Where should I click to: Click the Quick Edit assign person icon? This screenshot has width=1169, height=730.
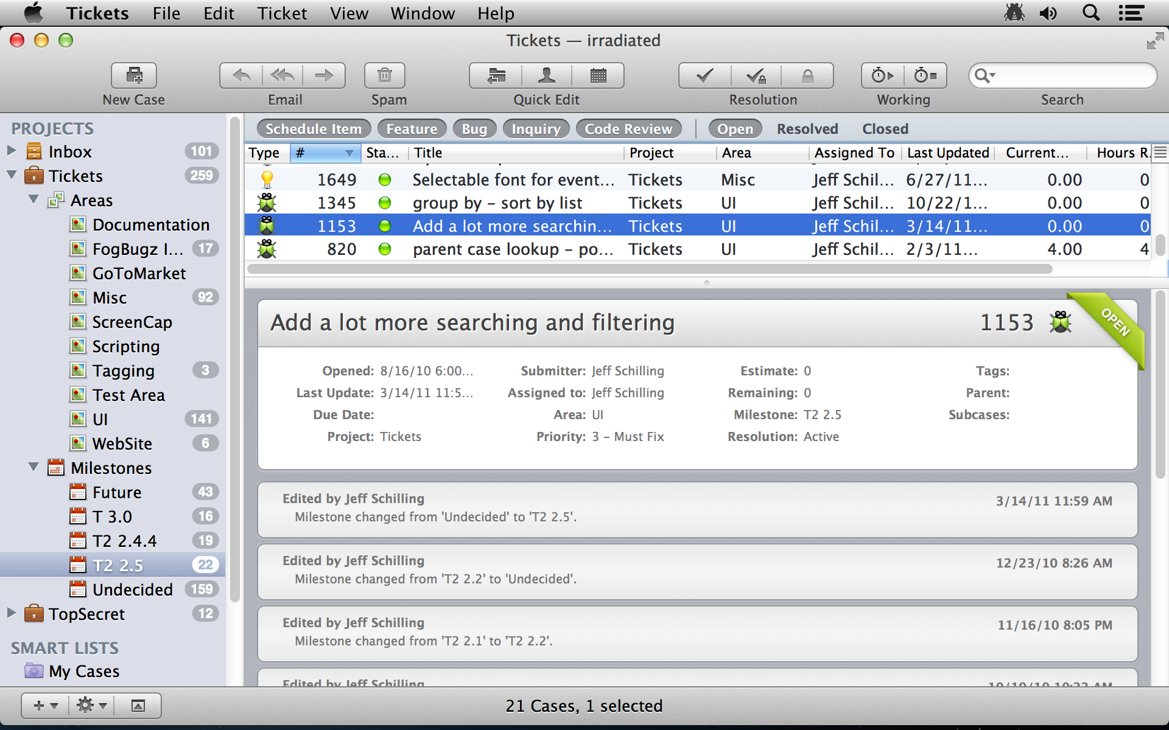[546, 75]
